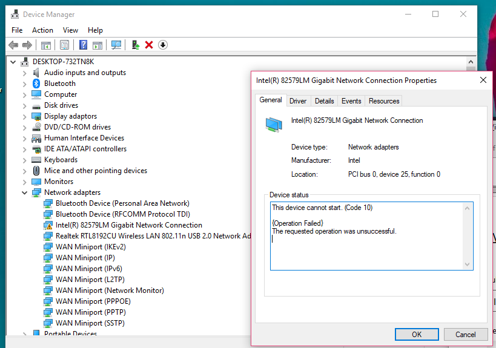Switch to the Resources tab

click(x=384, y=101)
